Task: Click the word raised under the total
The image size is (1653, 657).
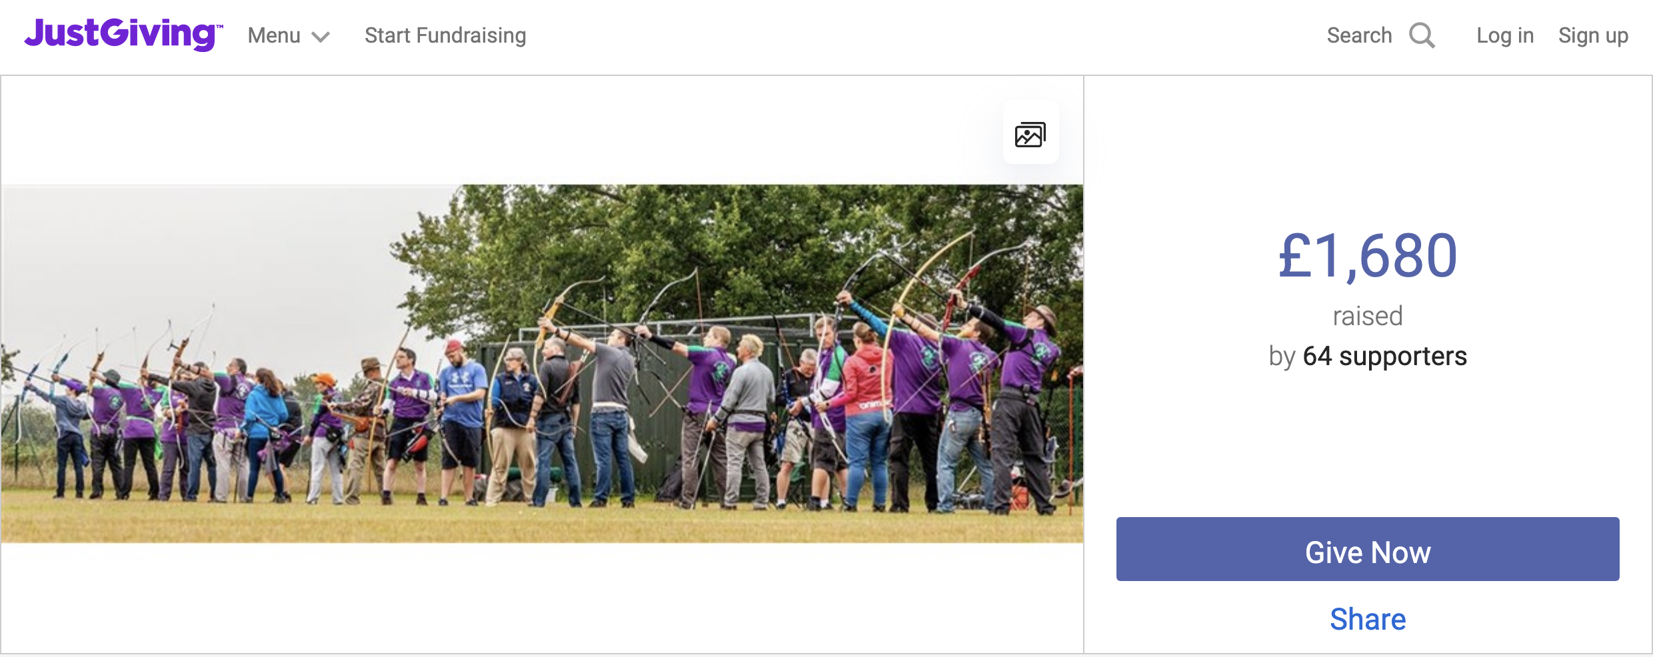Action: click(1368, 316)
